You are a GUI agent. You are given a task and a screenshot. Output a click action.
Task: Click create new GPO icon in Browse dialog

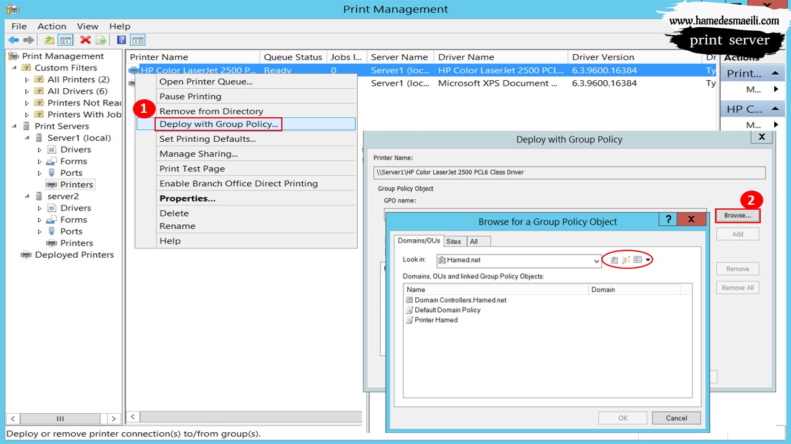tap(626, 260)
